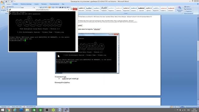
Task: Click the Вырезать cut command
Action: point(10,7)
